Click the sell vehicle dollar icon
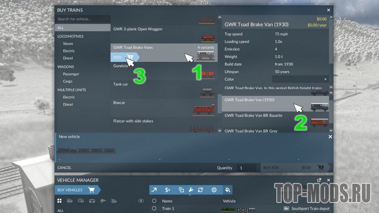The width and height of the screenshot is (379, 213). 167,190
